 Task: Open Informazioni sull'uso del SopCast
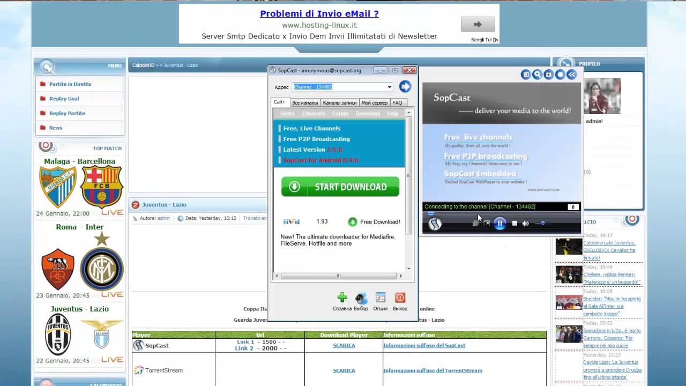tap(424, 345)
